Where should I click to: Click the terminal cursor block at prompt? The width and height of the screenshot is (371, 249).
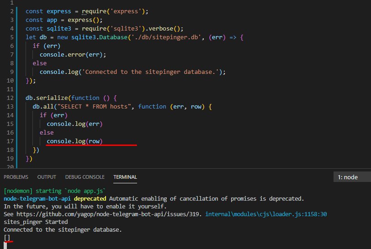click(x=5, y=245)
